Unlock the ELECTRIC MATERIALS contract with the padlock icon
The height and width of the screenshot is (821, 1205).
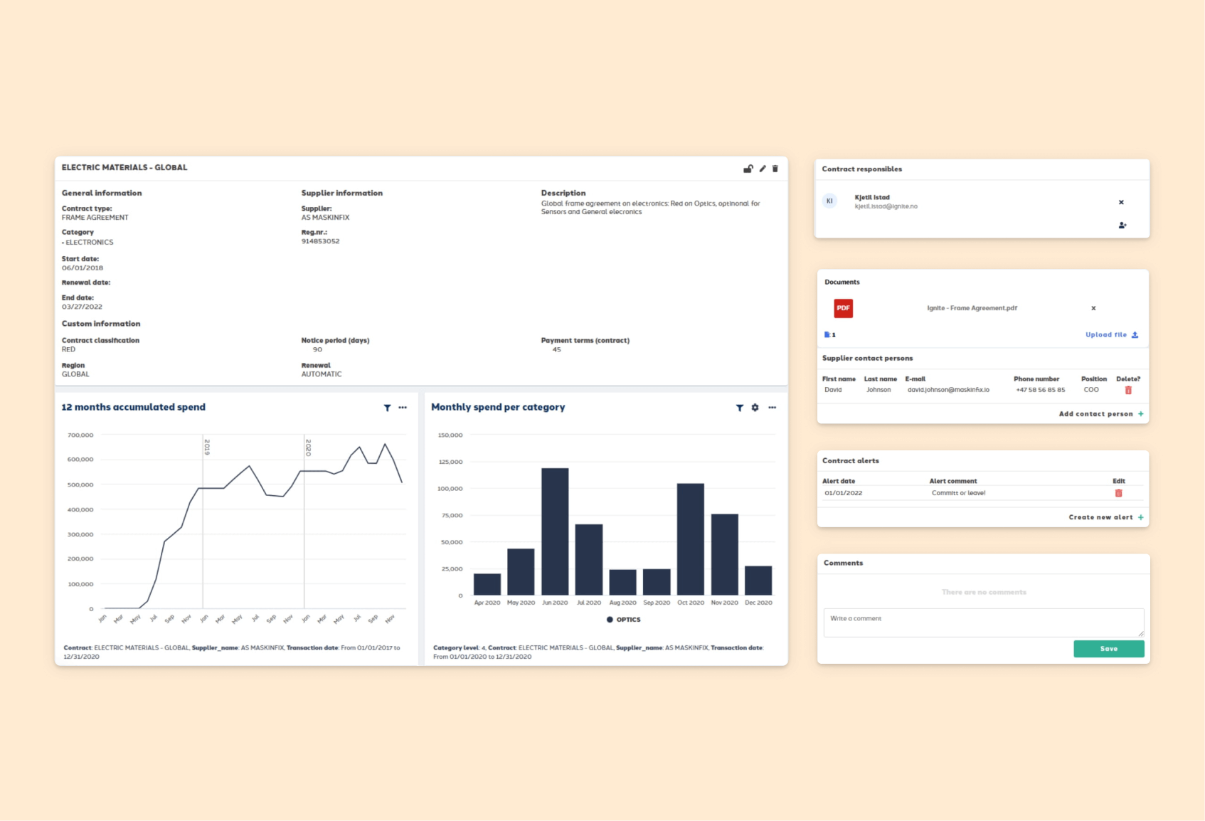click(x=748, y=169)
